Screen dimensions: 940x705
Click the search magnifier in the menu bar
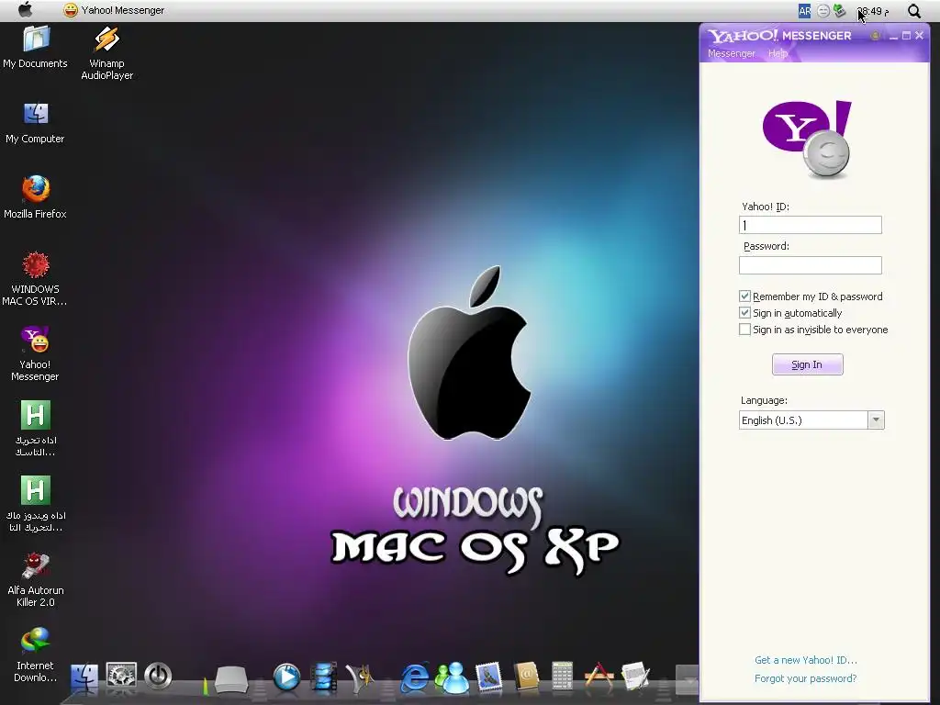click(914, 11)
